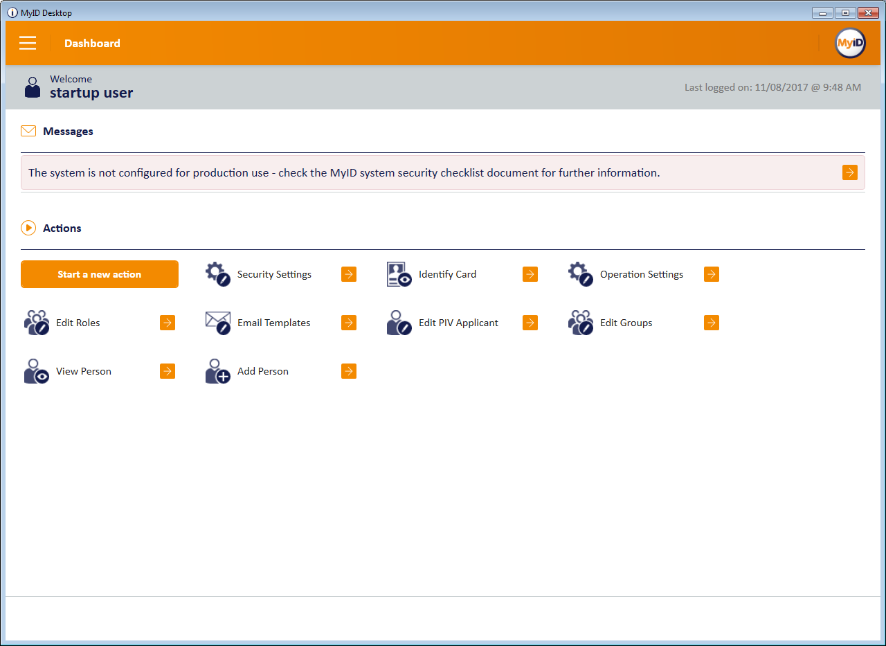Viewport: 886px width, 646px height.
Task: Click the Operation Settings gear icon
Action: pos(580,274)
